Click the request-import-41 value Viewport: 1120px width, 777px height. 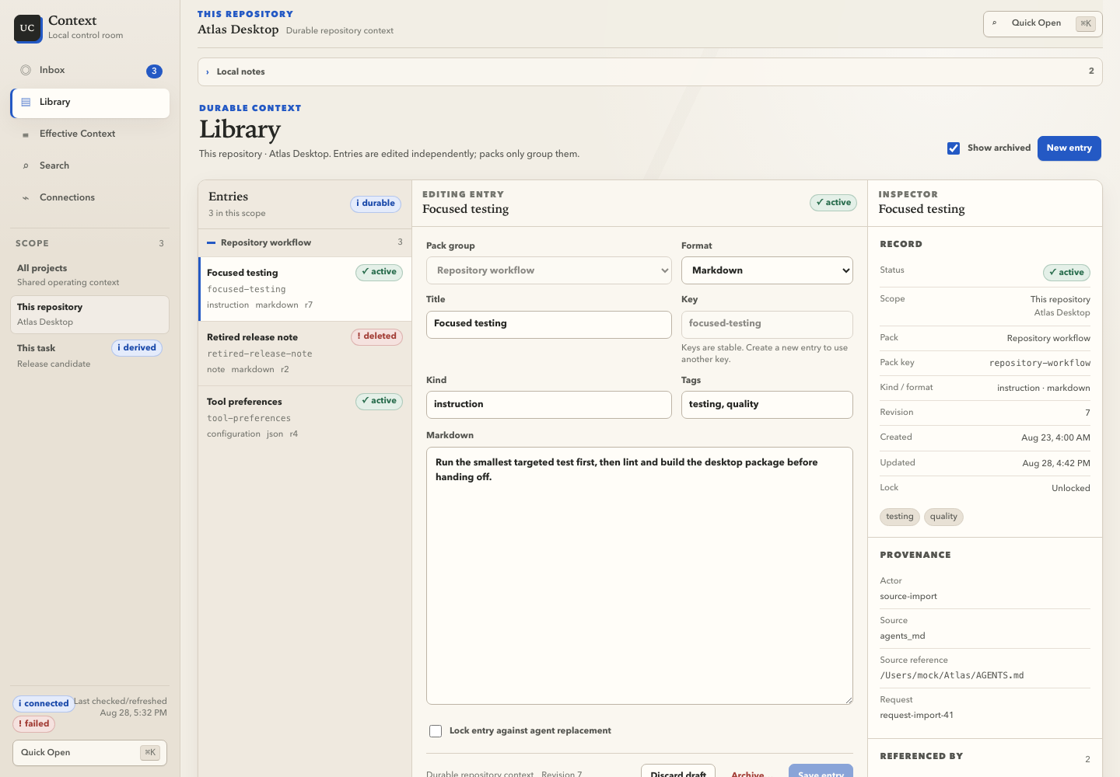click(917, 716)
